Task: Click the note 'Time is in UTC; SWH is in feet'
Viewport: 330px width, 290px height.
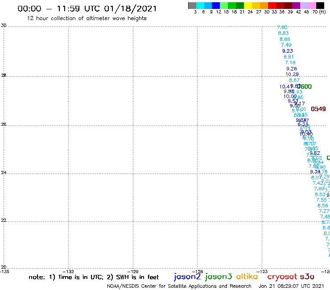Action: click(x=94, y=277)
